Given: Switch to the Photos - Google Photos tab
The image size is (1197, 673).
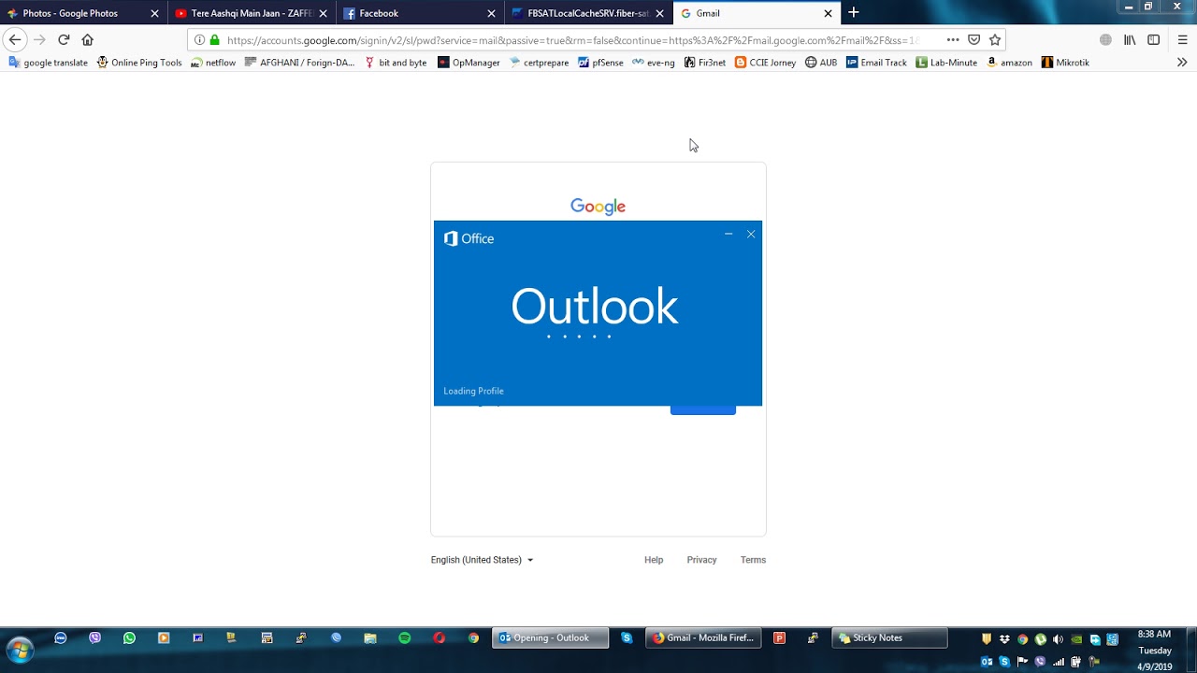Looking at the screenshot, I should tap(84, 13).
